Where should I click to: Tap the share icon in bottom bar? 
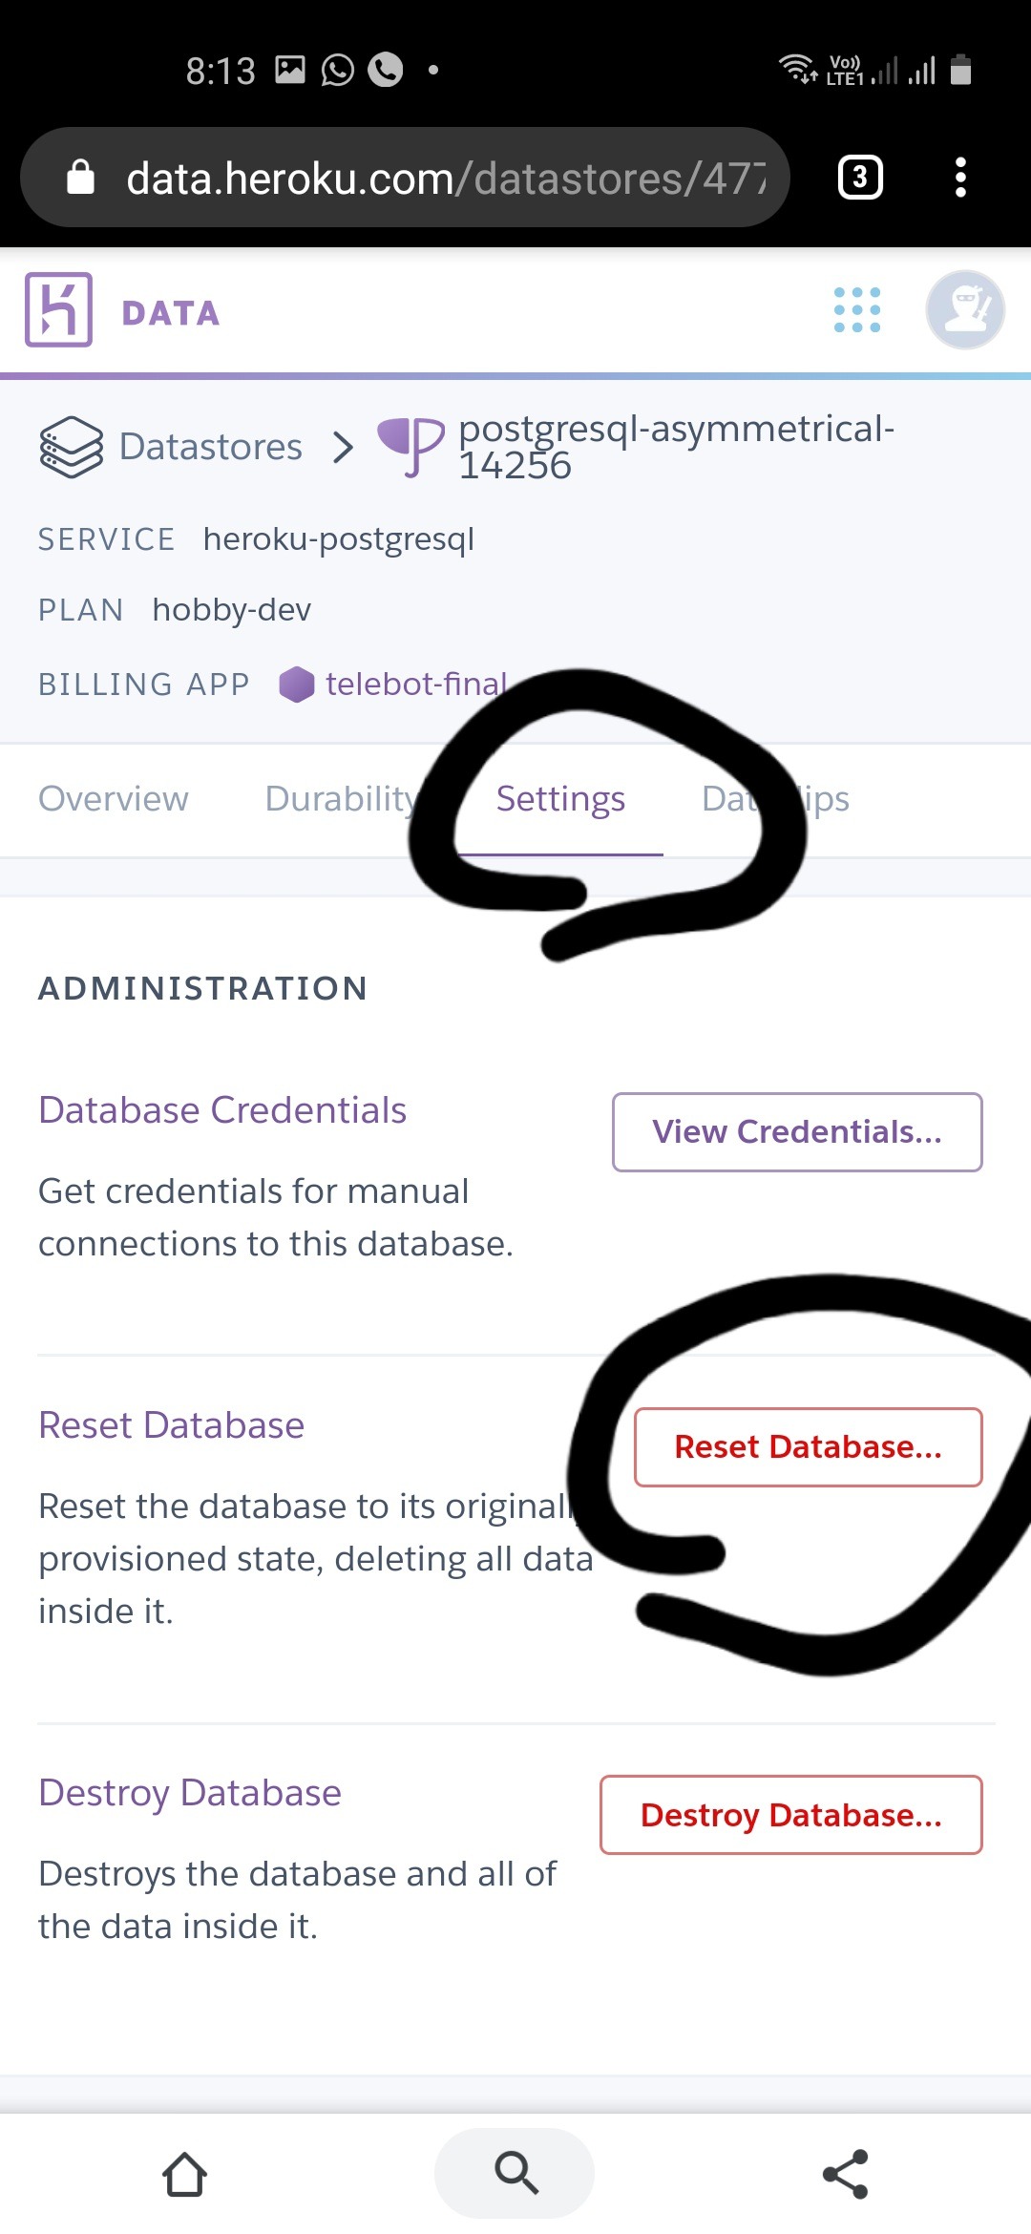point(846,2174)
